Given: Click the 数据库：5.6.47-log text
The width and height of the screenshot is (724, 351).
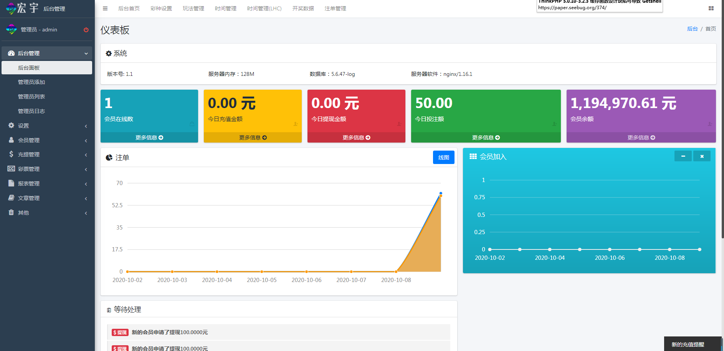Looking at the screenshot, I should [332, 74].
